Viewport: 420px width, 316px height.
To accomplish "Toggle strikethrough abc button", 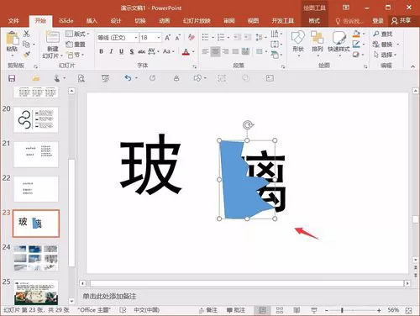I will (141, 51).
